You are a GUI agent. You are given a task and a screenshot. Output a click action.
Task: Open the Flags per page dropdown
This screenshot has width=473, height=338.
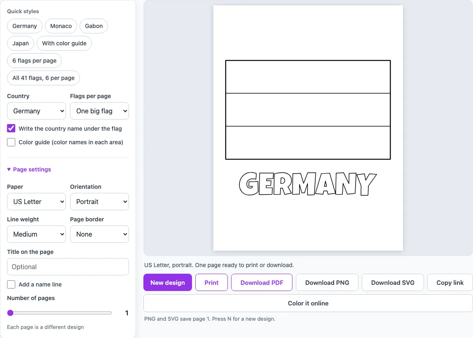(x=100, y=111)
